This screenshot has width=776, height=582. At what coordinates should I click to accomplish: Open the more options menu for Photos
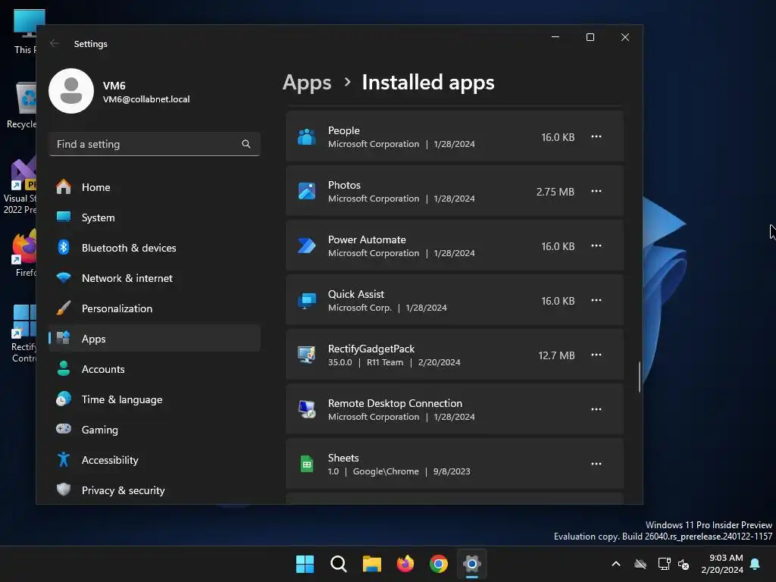pyautogui.click(x=596, y=191)
